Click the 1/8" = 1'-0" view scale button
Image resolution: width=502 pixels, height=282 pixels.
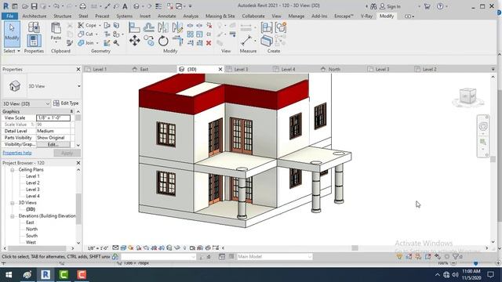point(98,248)
